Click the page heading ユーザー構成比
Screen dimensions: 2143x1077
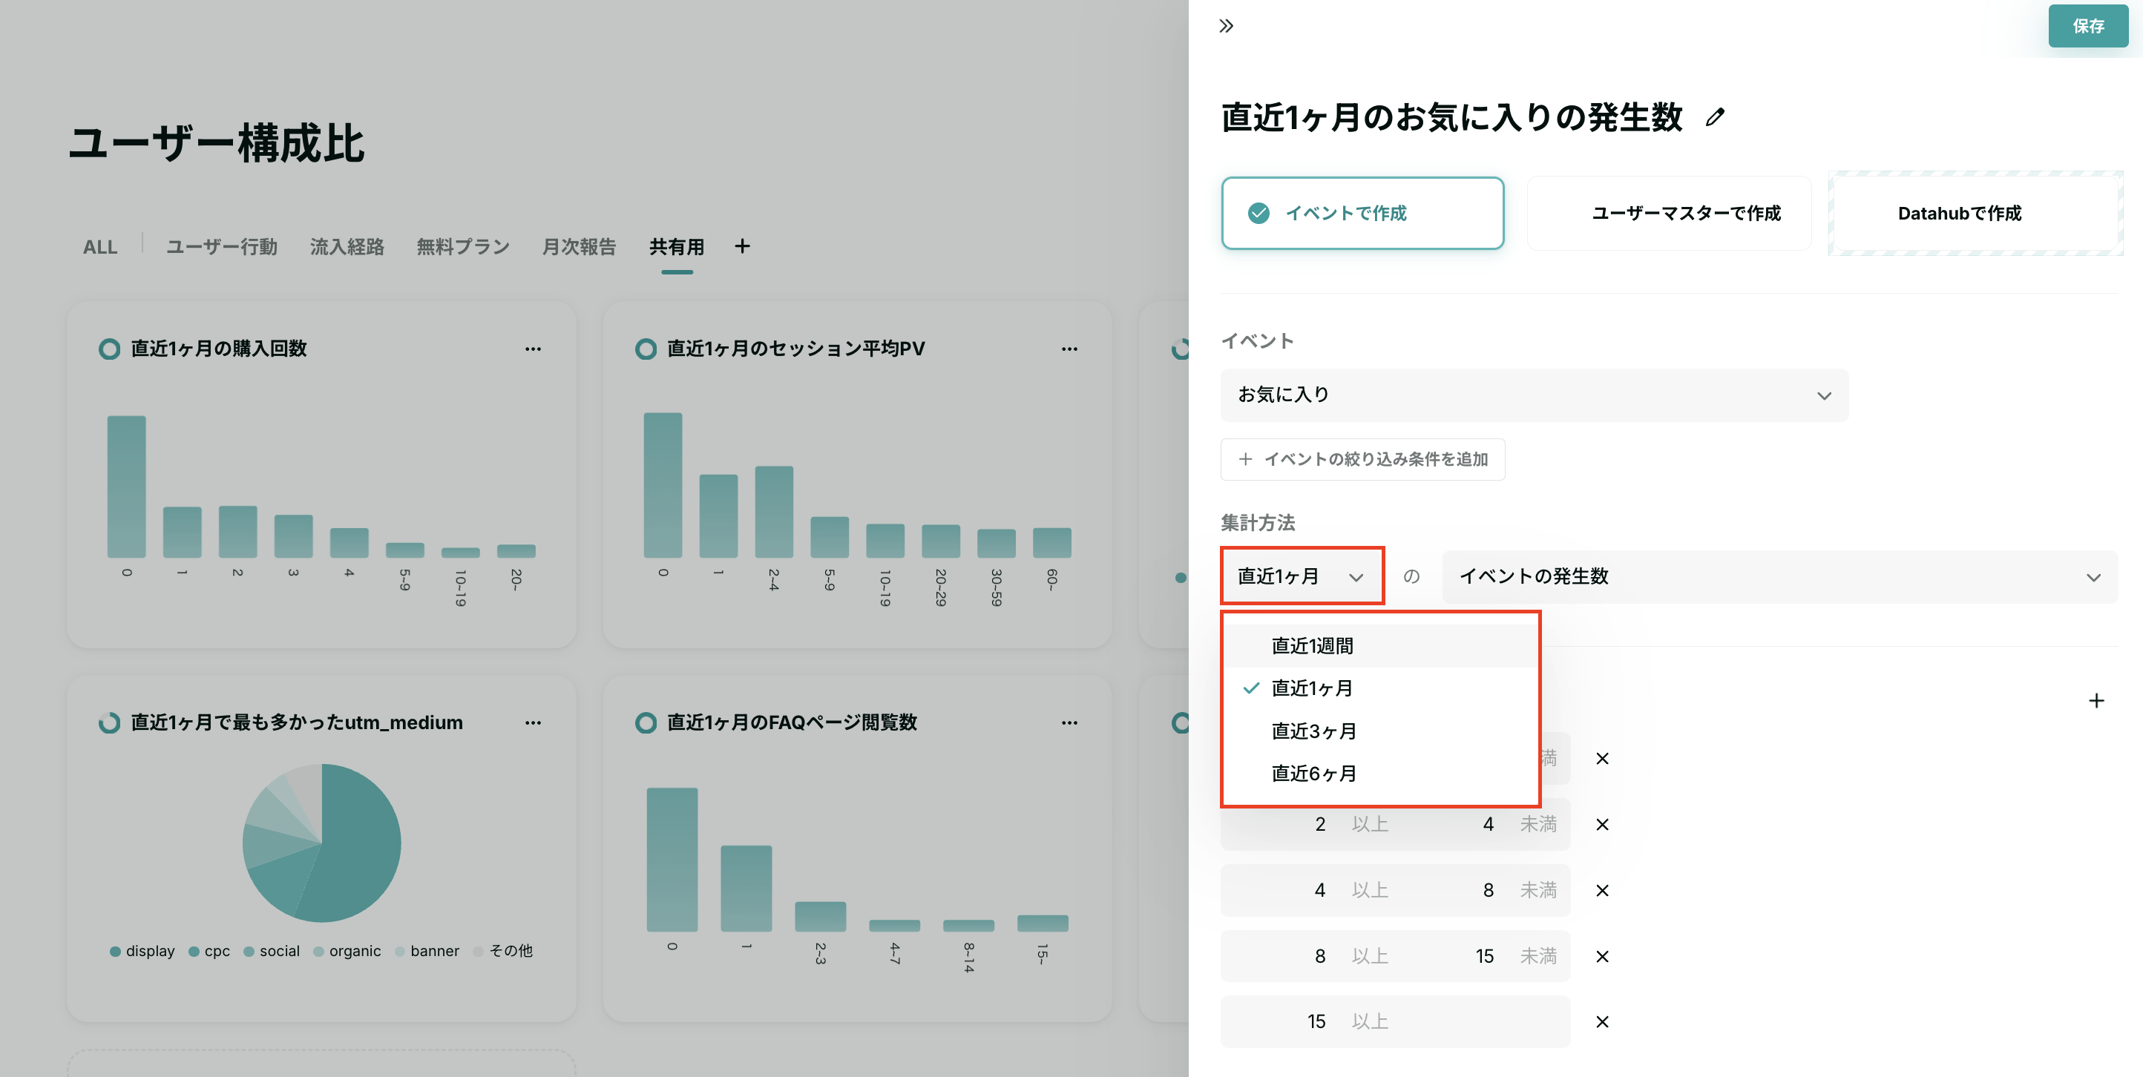point(217,143)
